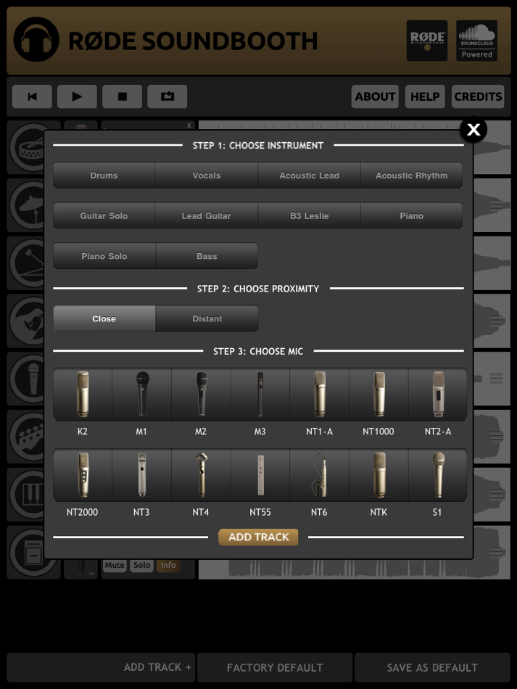Image resolution: width=517 pixels, height=689 pixels.
Task: Select the M1 microphone
Action: click(x=142, y=395)
